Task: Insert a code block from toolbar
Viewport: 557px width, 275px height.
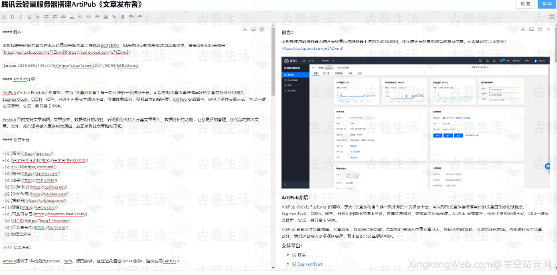Action: click(89, 17)
